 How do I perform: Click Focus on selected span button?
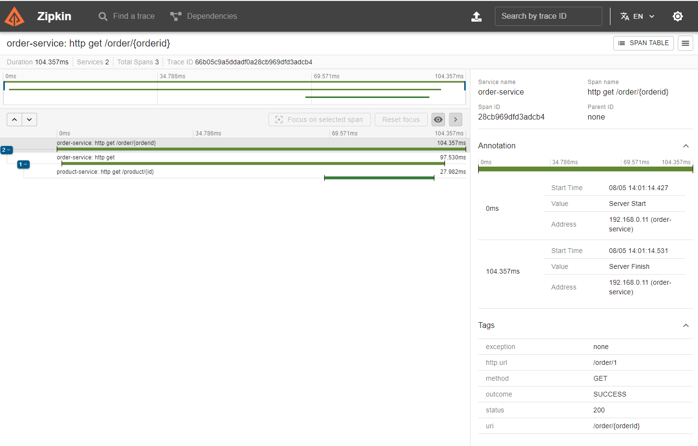point(319,120)
